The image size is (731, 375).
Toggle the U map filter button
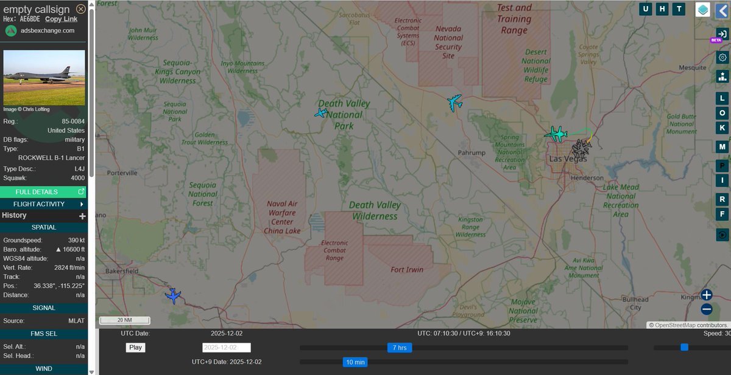(646, 9)
